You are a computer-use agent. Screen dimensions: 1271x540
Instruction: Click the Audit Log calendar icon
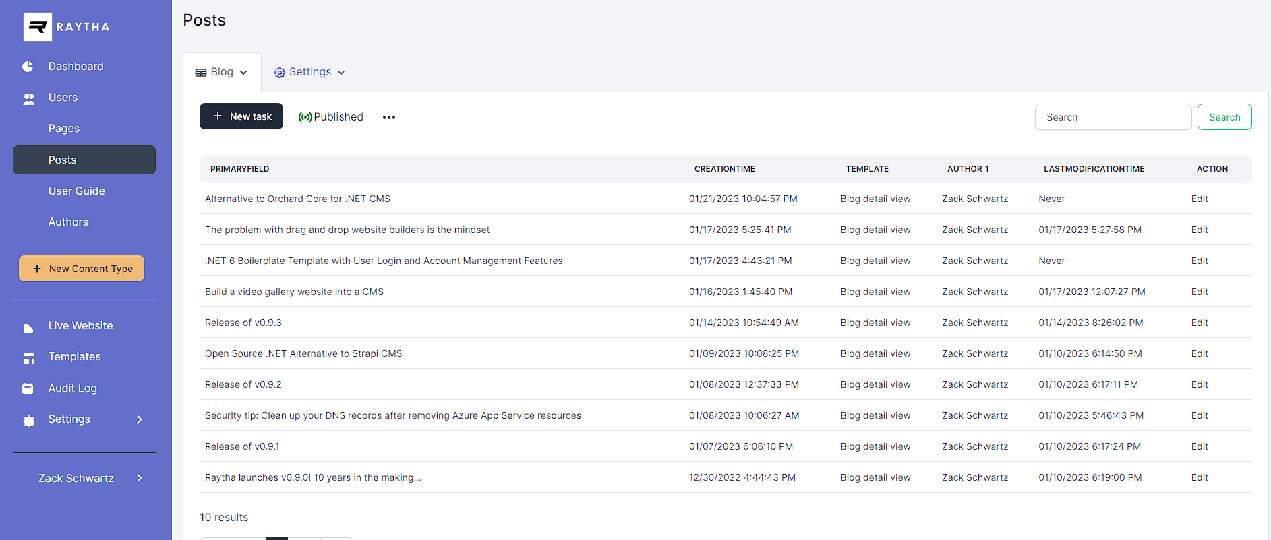[x=28, y=389]
